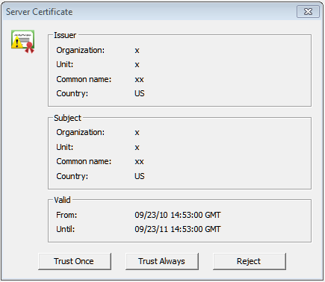Choose Trust Once for this certificate
This screenshot has width=325, height=282.
75,261
